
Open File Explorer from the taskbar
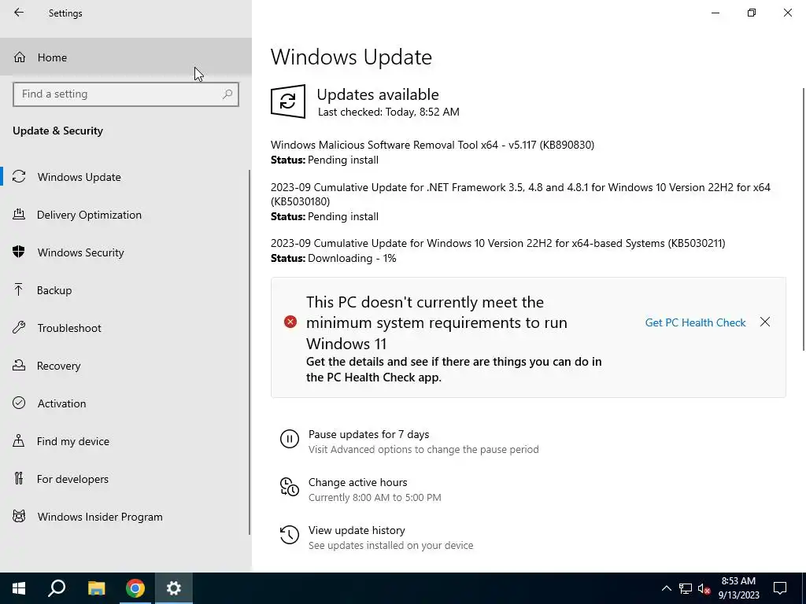point(96,588)
